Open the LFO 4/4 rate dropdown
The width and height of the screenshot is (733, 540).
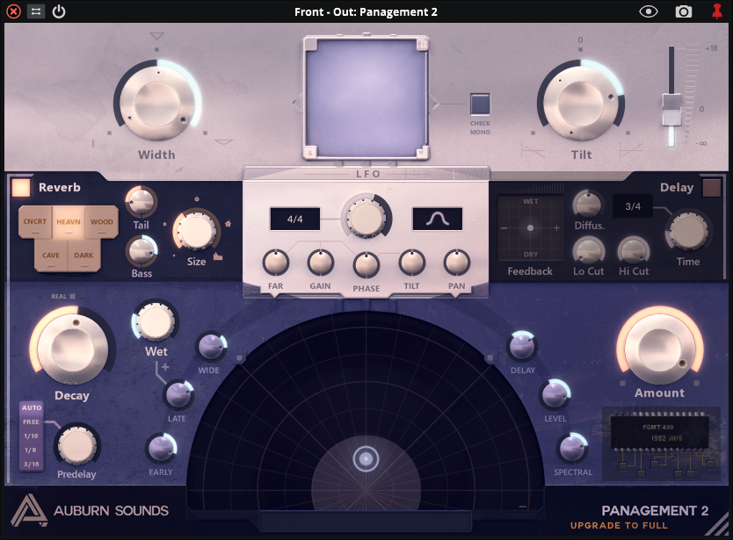point(295,220)
